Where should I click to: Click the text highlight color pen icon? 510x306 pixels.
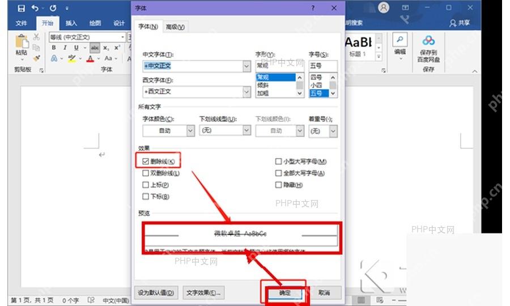coord(72,58)
